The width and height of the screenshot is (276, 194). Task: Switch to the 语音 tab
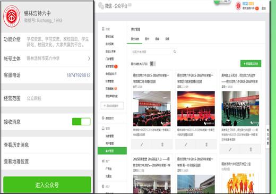click(x=157, y=39)
